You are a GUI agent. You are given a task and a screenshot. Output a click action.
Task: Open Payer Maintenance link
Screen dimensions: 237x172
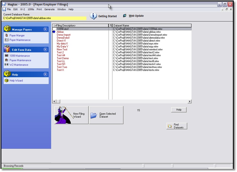pyautogui.click(x=20, y=40)
